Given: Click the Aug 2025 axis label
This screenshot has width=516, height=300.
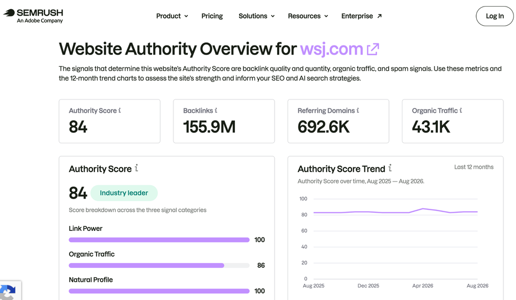Looking at the screenshot, I should coord(313,286).
